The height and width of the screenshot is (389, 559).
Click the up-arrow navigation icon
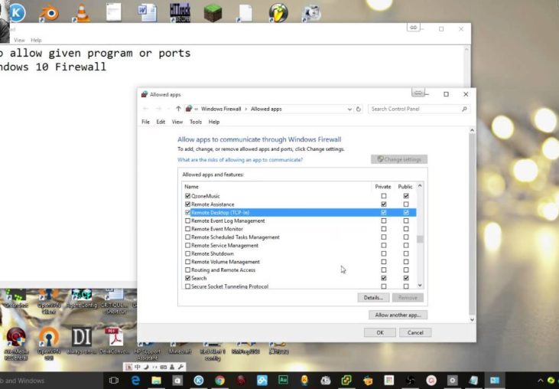[178, 109]
